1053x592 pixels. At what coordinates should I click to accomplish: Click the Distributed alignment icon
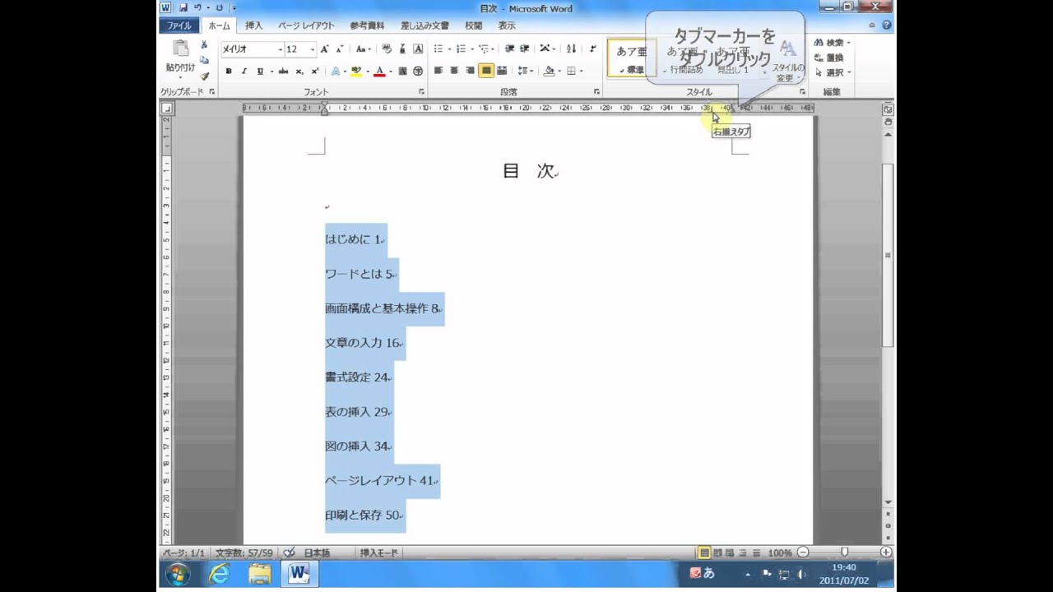[502, 71]
